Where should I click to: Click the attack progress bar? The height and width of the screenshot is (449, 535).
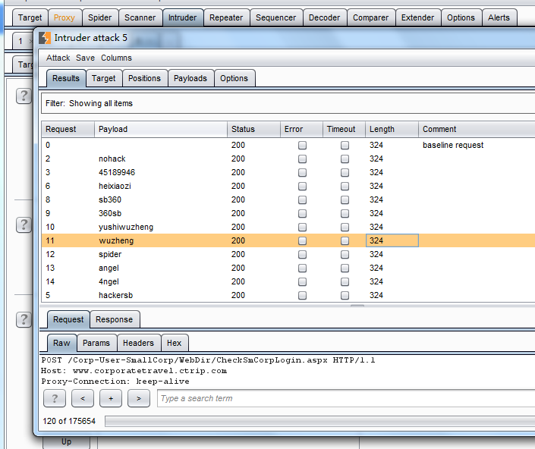coord(319,421)
